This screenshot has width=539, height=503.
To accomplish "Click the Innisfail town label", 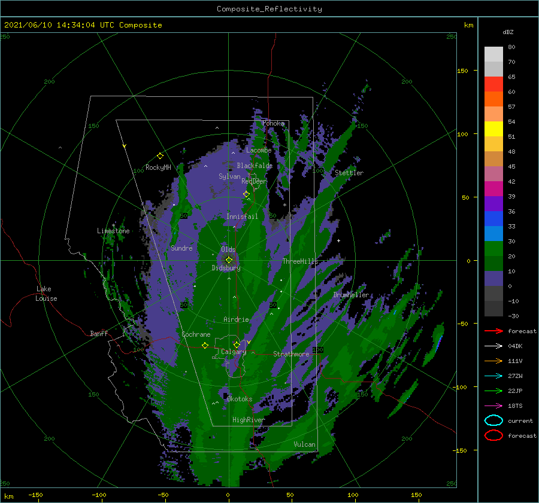I will pyautogui.click(x=242, y=217).
